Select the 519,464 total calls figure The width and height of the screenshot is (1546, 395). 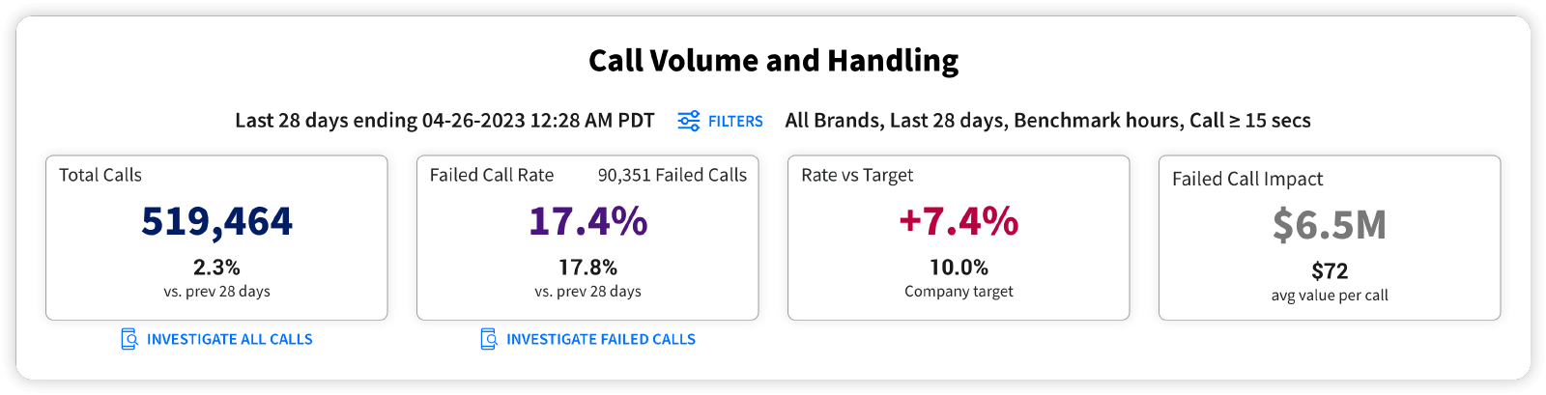tap(216, 221)
